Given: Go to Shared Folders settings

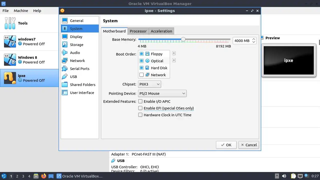Looking at the screenshot, I should (80, 85).
